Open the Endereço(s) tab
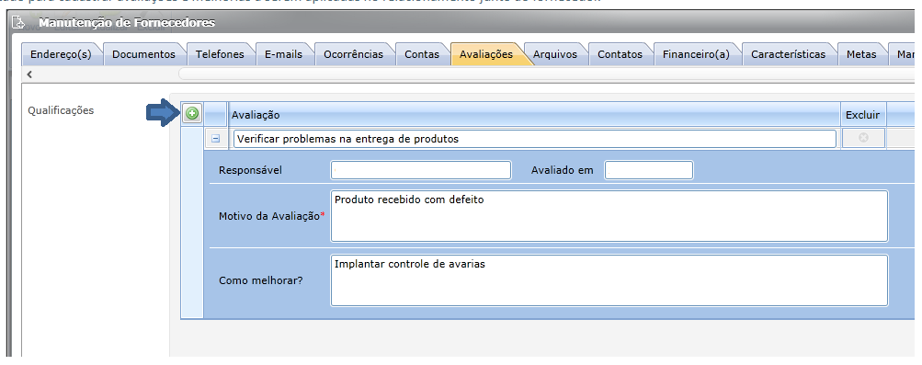 [x=62, y=54]
